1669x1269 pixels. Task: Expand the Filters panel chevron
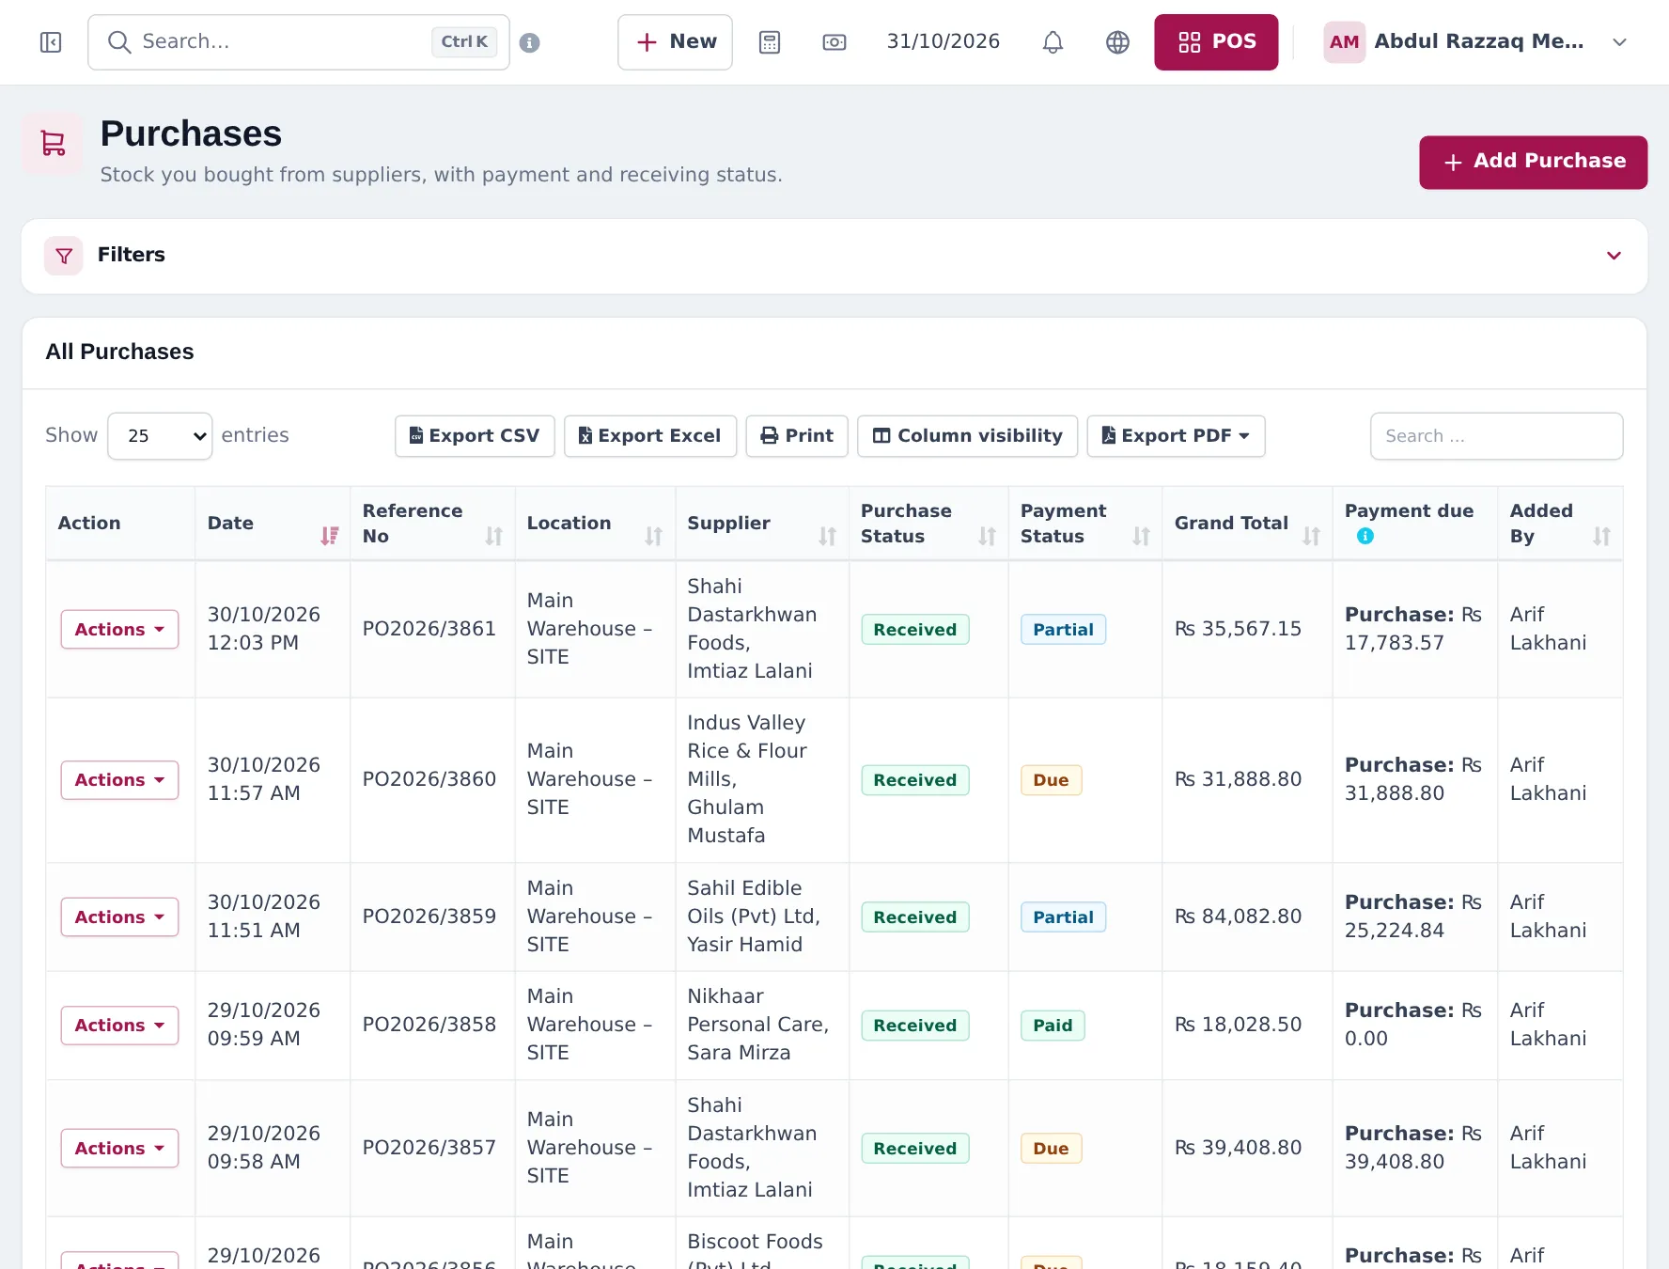click(1614, 256)
